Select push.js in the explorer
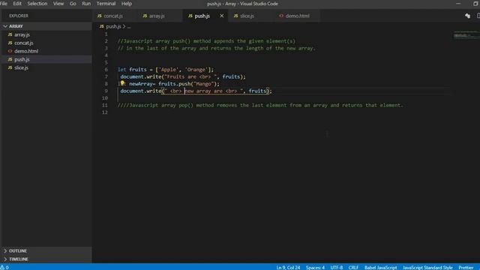The width and height of the screenshot is (480, 270). (x=46, y=59)
